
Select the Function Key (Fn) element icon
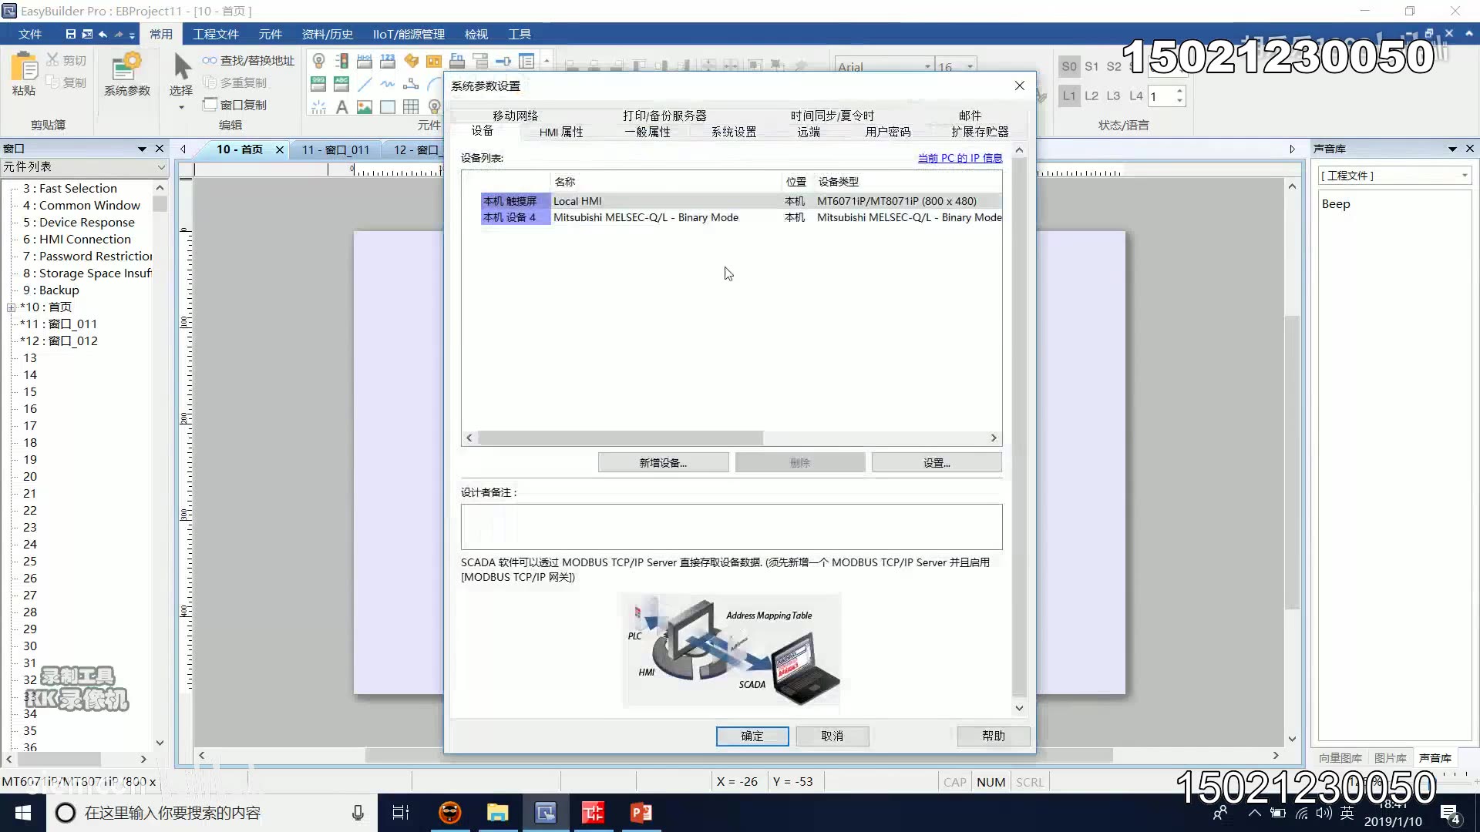coord(457,60)
